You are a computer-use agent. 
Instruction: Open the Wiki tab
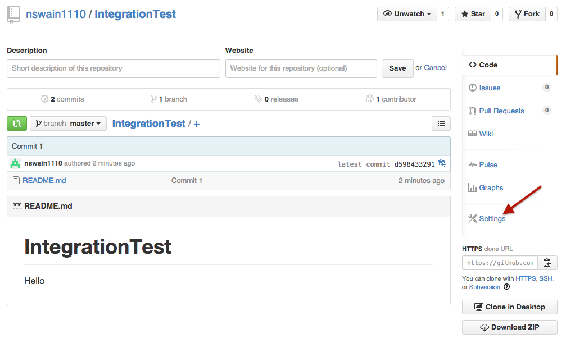pos(486,134)
